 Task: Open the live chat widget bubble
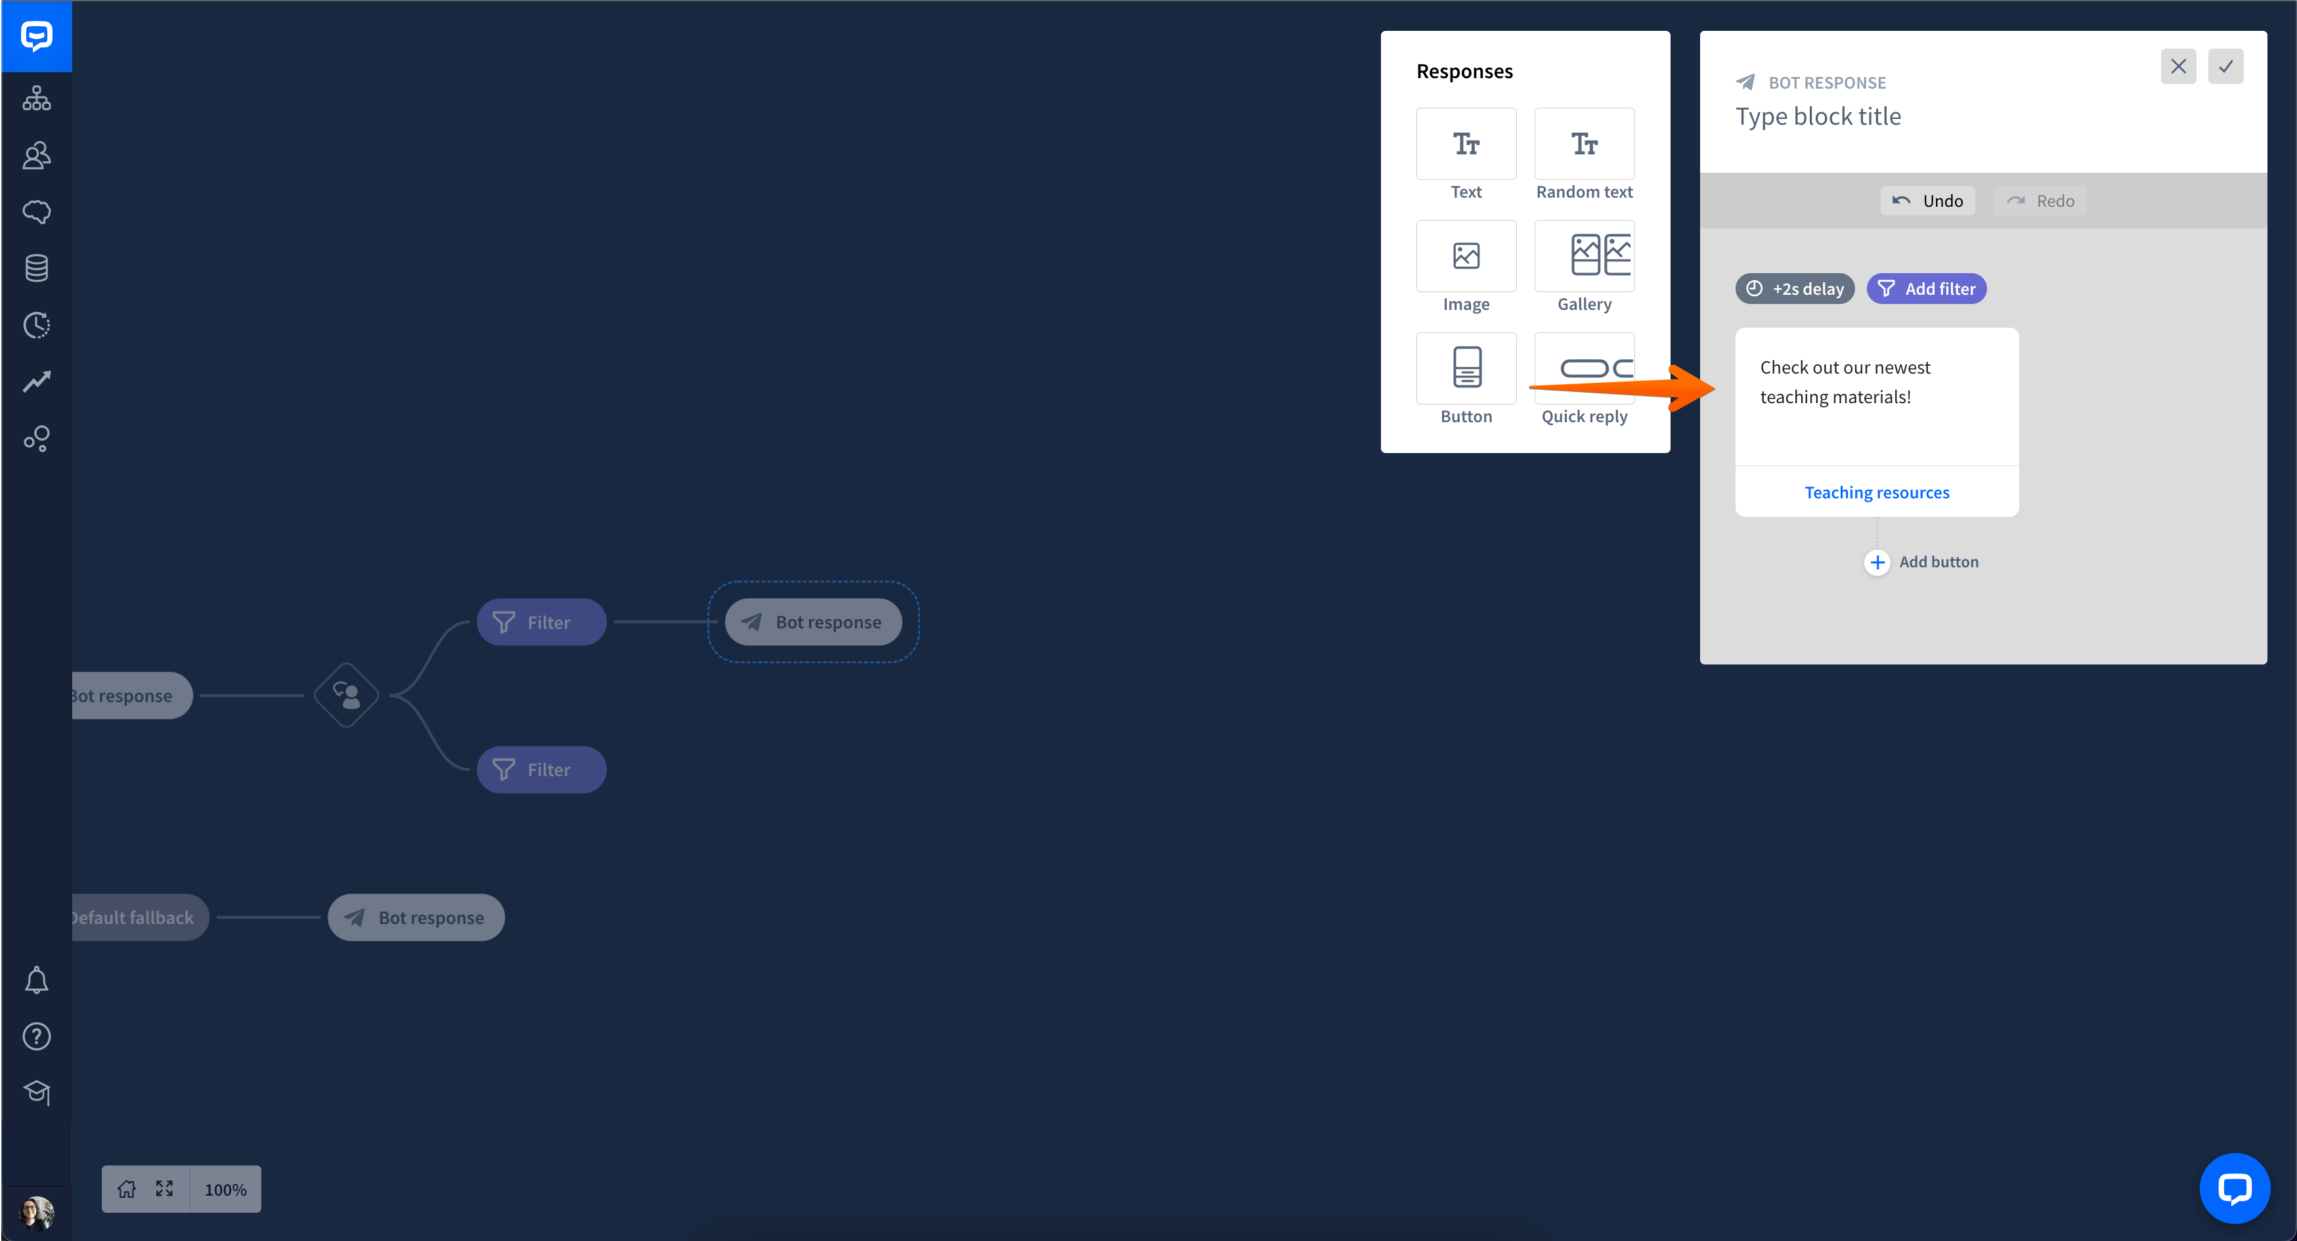[x=2235, y=1188]
